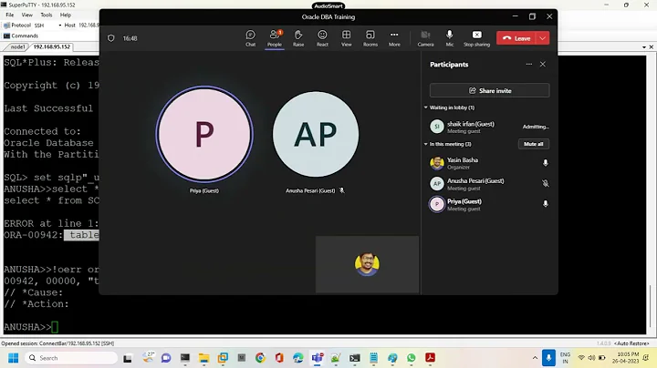Screen dimensions: 657x368
Task: Select shaik irfan (Guest) in lobby
Action: pos(489,127)
